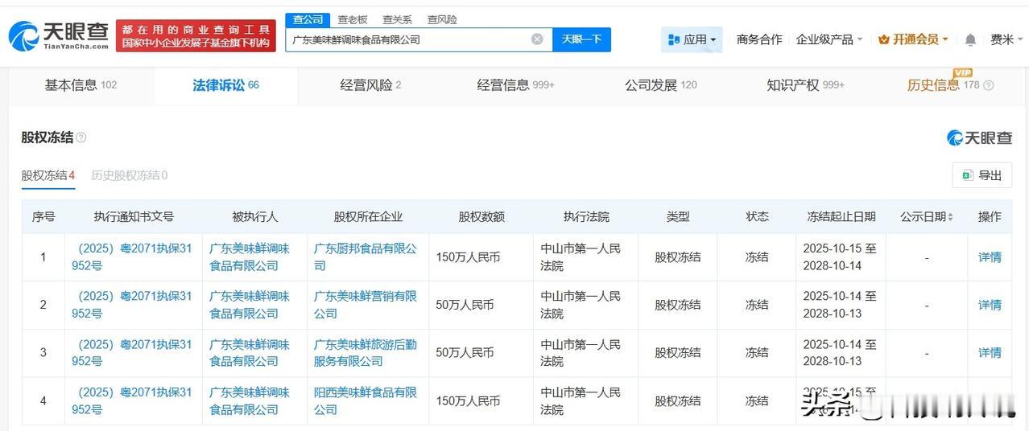Expand the 企业级产品 dropdown
Image resolution: width=1029 pixels, height=431 pixels.
[829, 39]
